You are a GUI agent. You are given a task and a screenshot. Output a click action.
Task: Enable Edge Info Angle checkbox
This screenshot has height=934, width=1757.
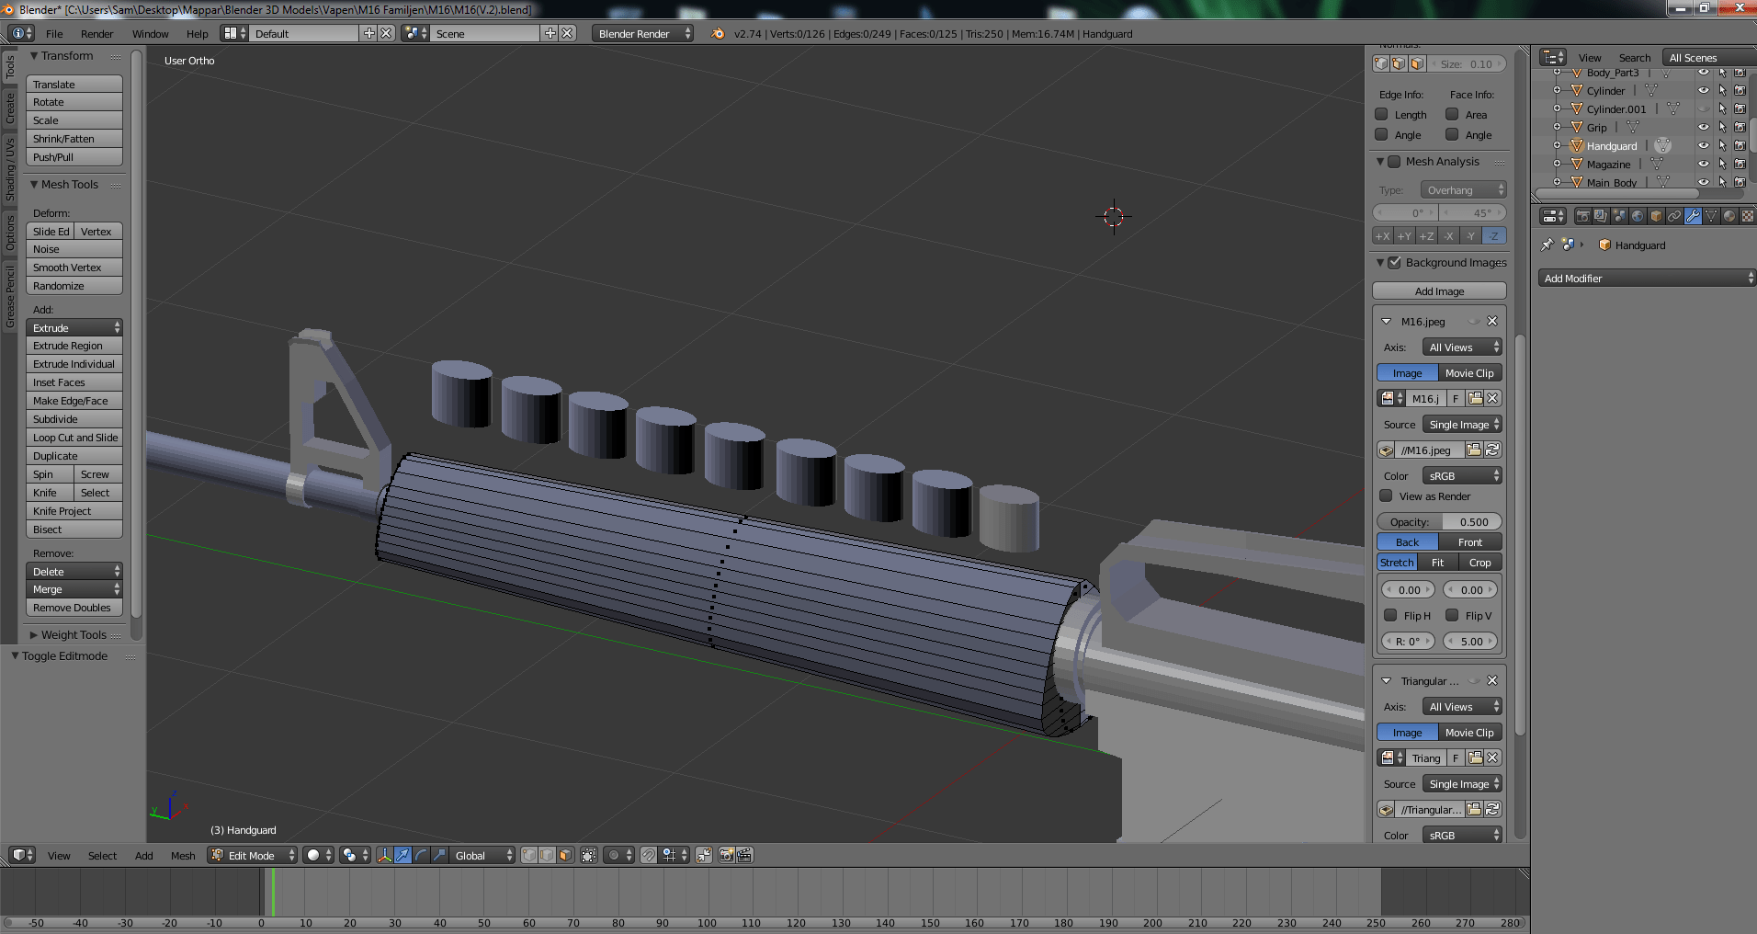(1381, 134)
